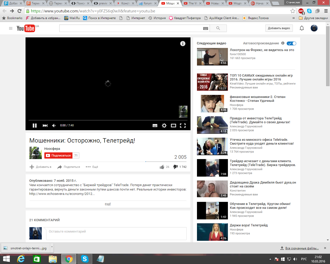This screenshot has height=264, width=330.
Task: Open Ноосфера channel name link
Action: [x=52, y=149]
